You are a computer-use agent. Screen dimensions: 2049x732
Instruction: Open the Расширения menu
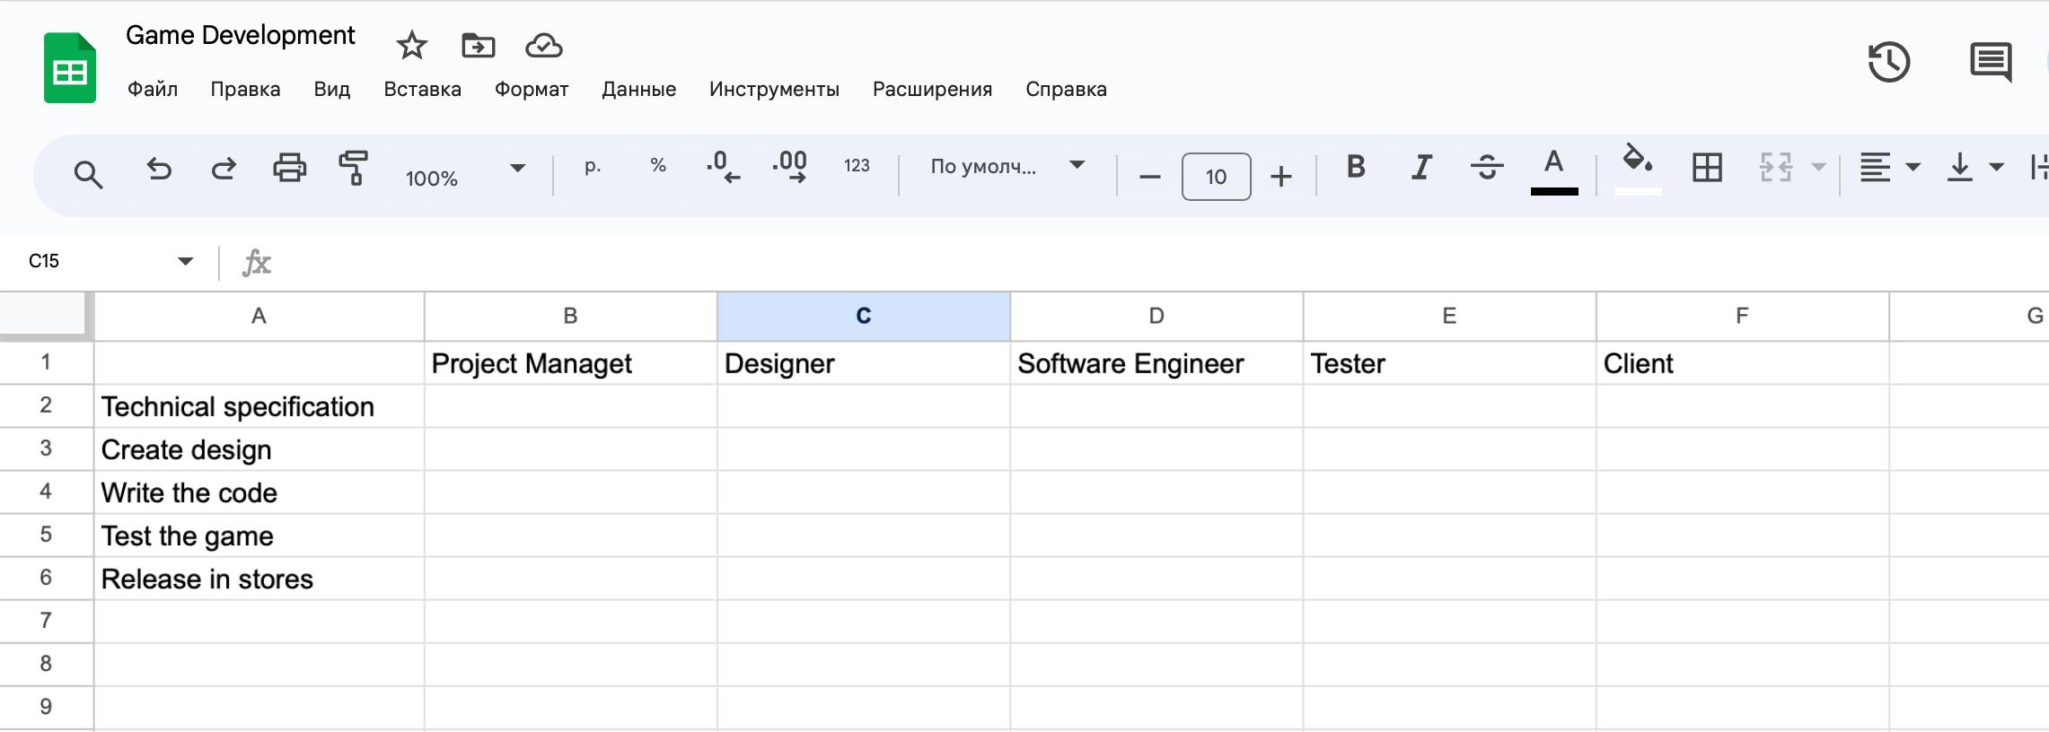(x=932, y=89)
